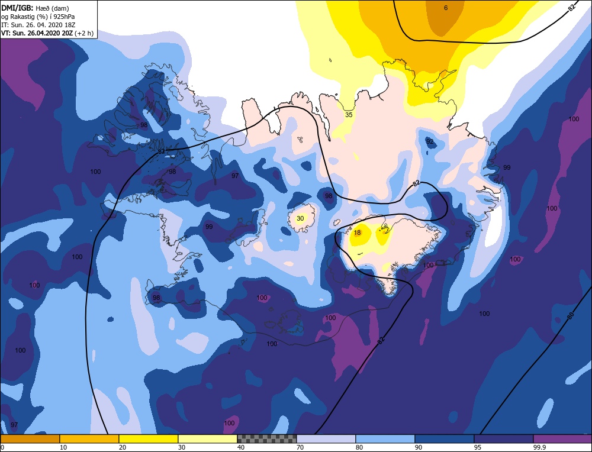Click the 10–20 orange legend swatch
Image resolution: width=592 pixels, height=452 pixels.
click(x=89, y=439)
